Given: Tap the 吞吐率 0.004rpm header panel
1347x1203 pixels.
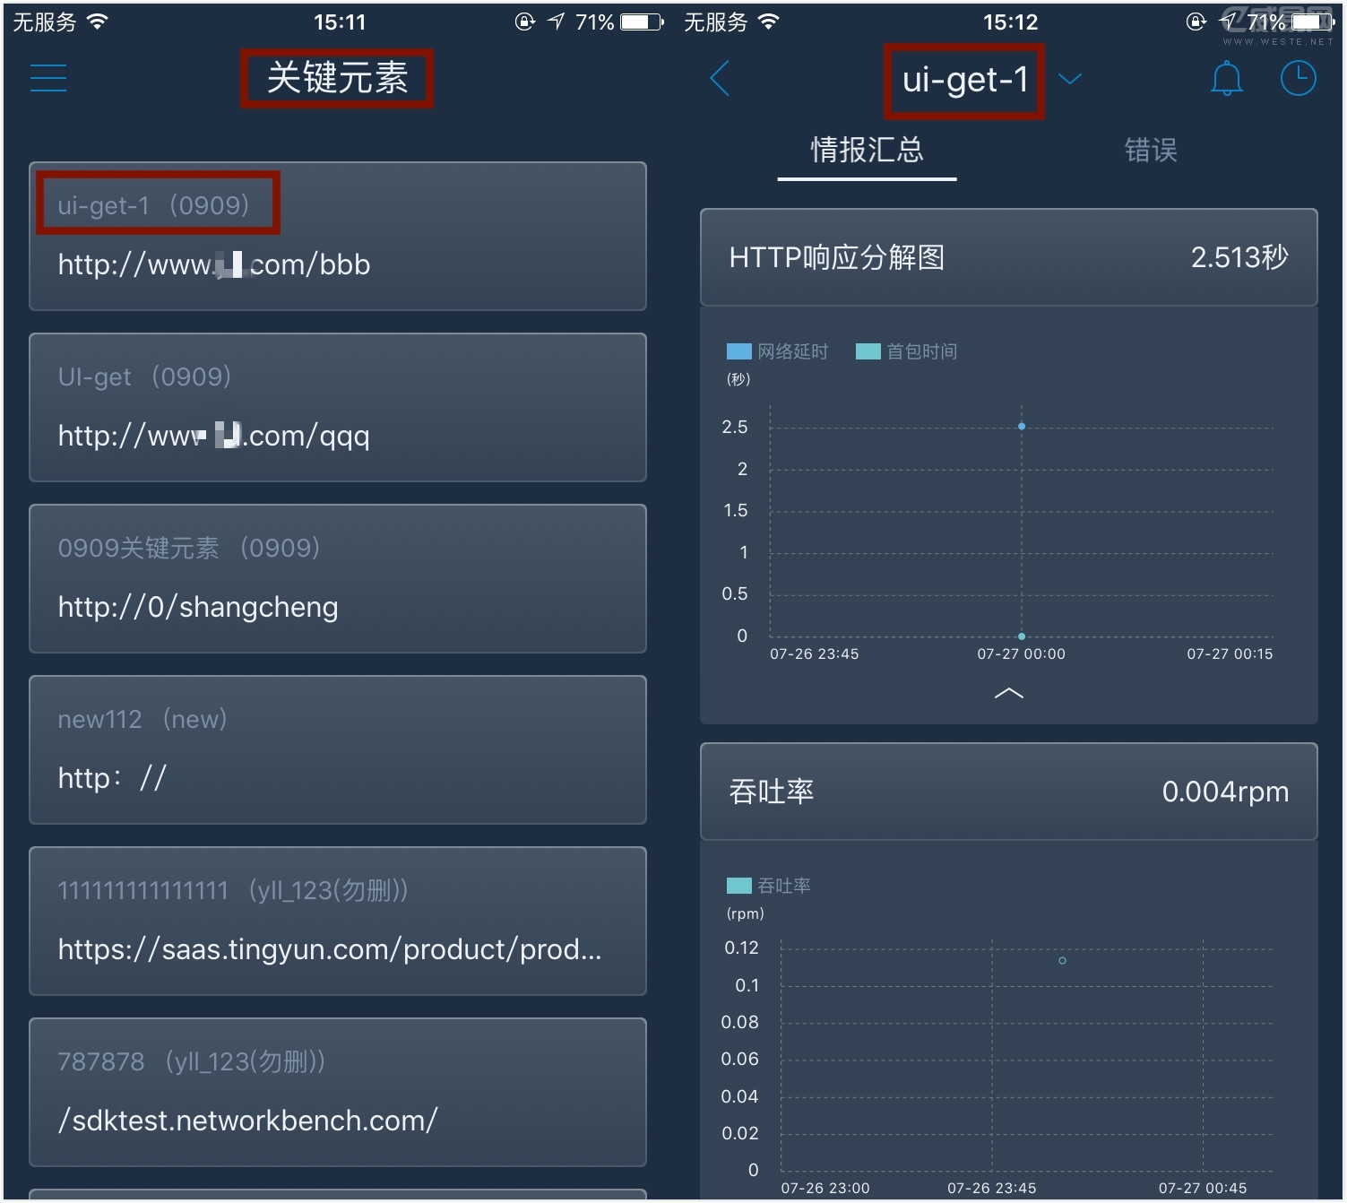Looking at the screenshot, I should click(x=1008, y=792).
